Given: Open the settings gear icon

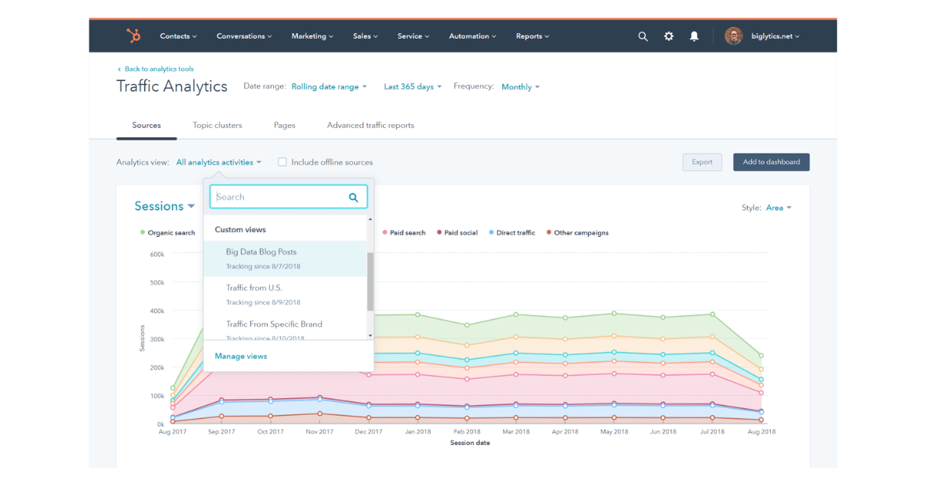Looking at the screenshot, I should tap(668, 36).
